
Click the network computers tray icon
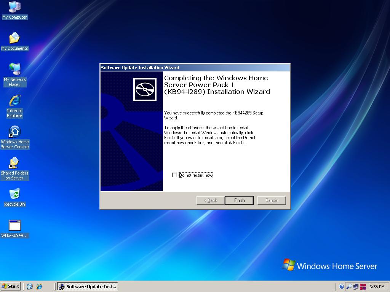click(356, 287)
